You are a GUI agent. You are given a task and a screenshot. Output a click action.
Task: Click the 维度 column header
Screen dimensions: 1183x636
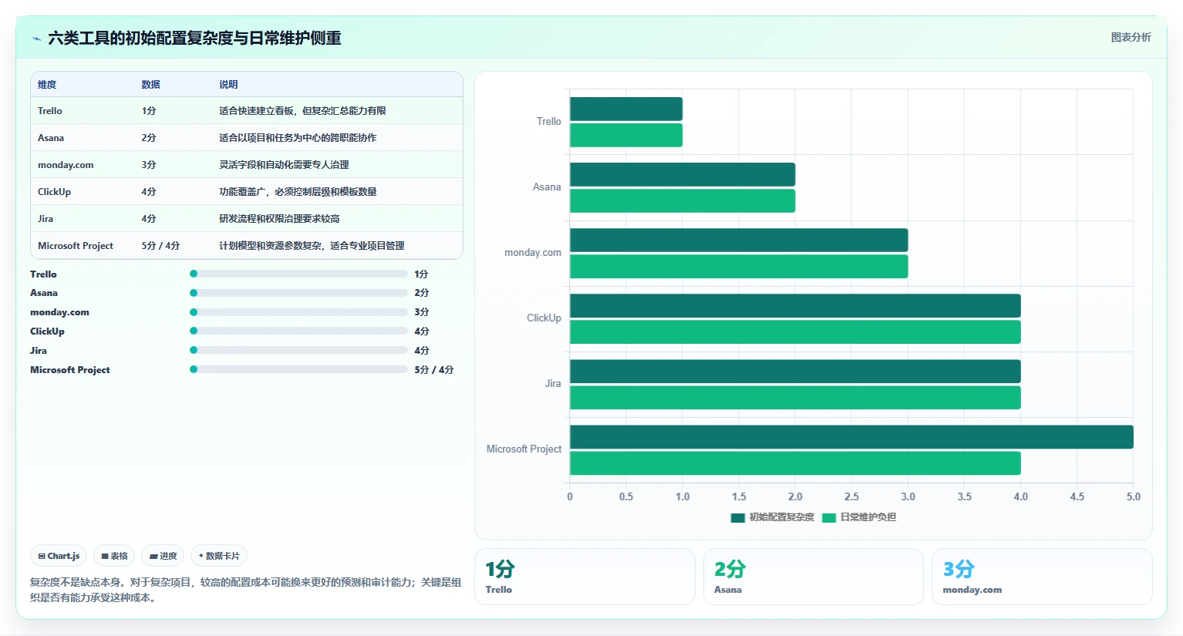tap(47, 85)
